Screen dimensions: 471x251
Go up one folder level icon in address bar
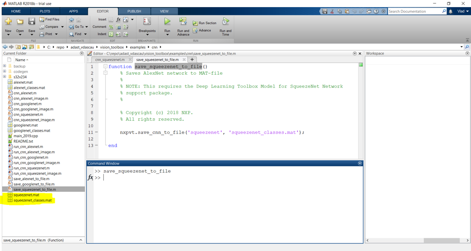click(x=18, y=47)
